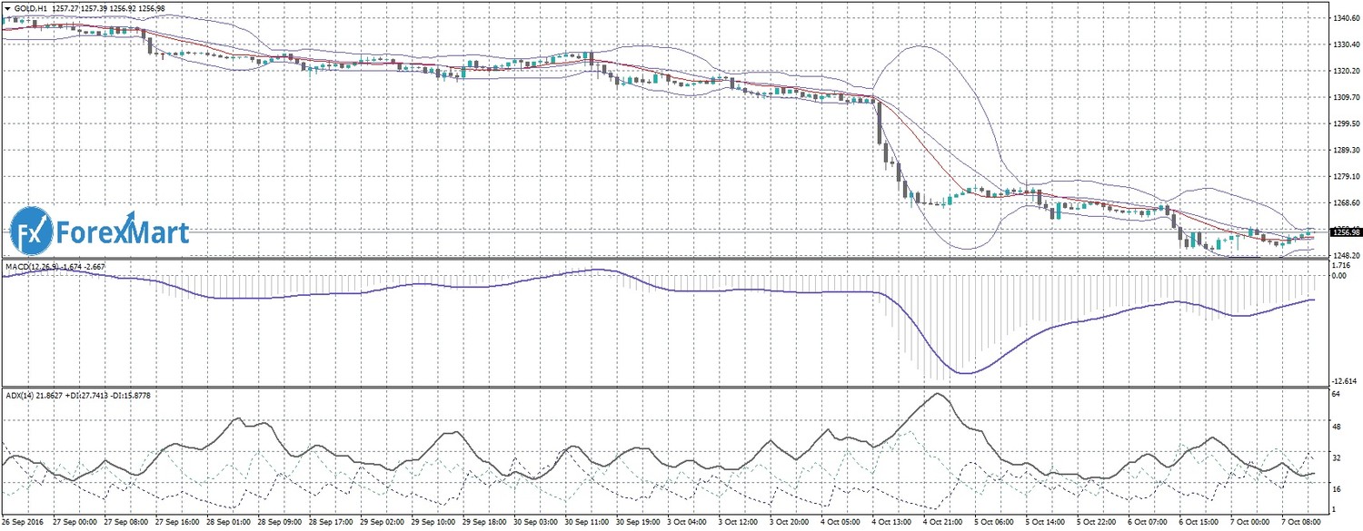
Task: Click the current price label 1256.98
Action: (1345, 232)
